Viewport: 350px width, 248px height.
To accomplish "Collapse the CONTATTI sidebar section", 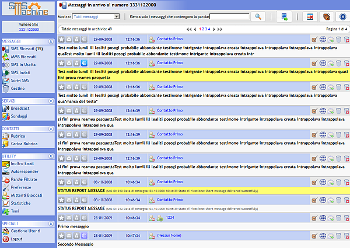I will tap(51, 129).
